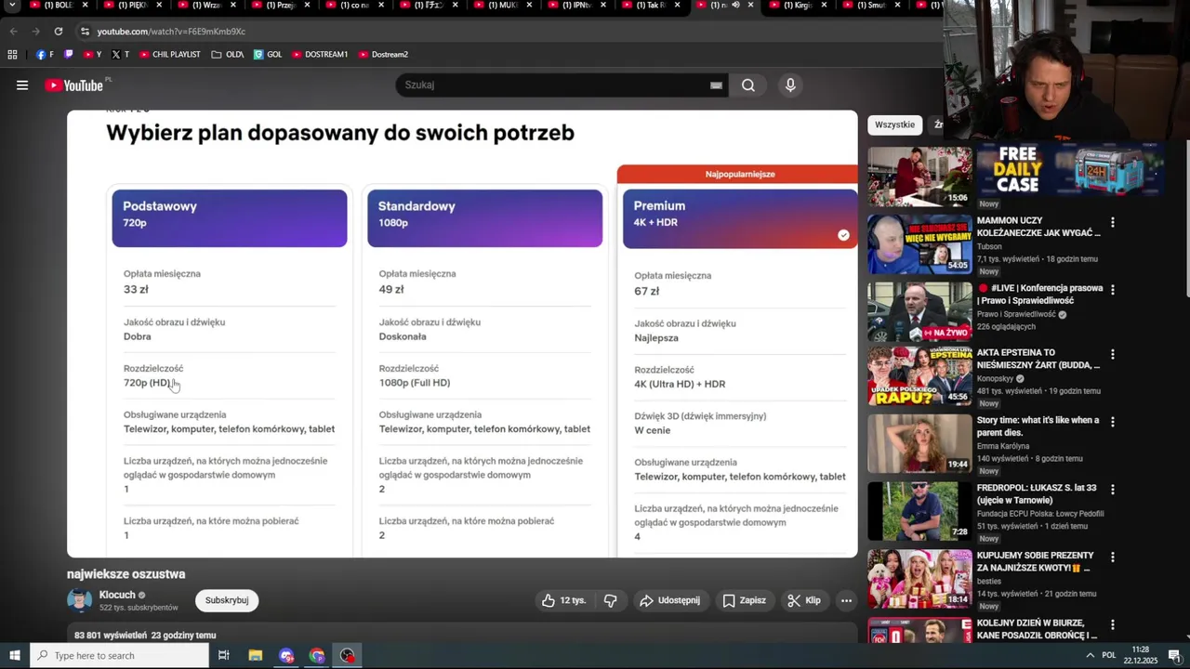Switch to the MUK browser tab
Screen dimensions: 1190x669
coord(502,6)
